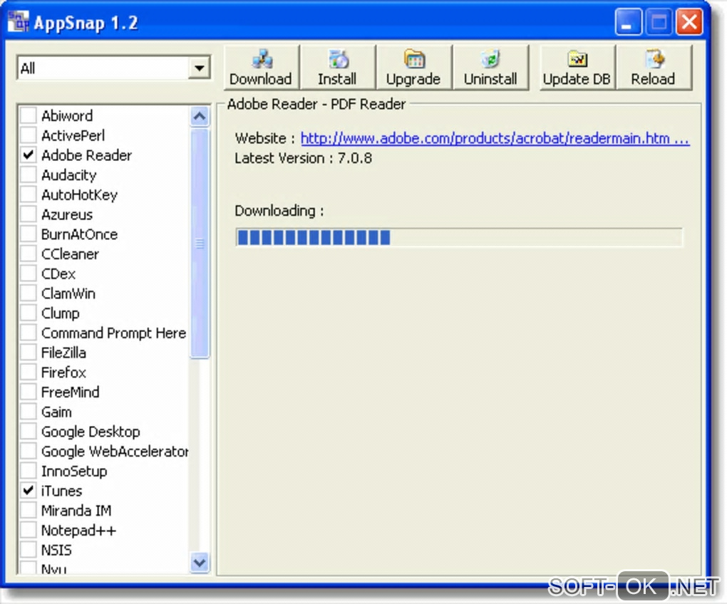727x604 pixels.
Task: Check the BurnAtOnce checkbox
Action: 29,234
